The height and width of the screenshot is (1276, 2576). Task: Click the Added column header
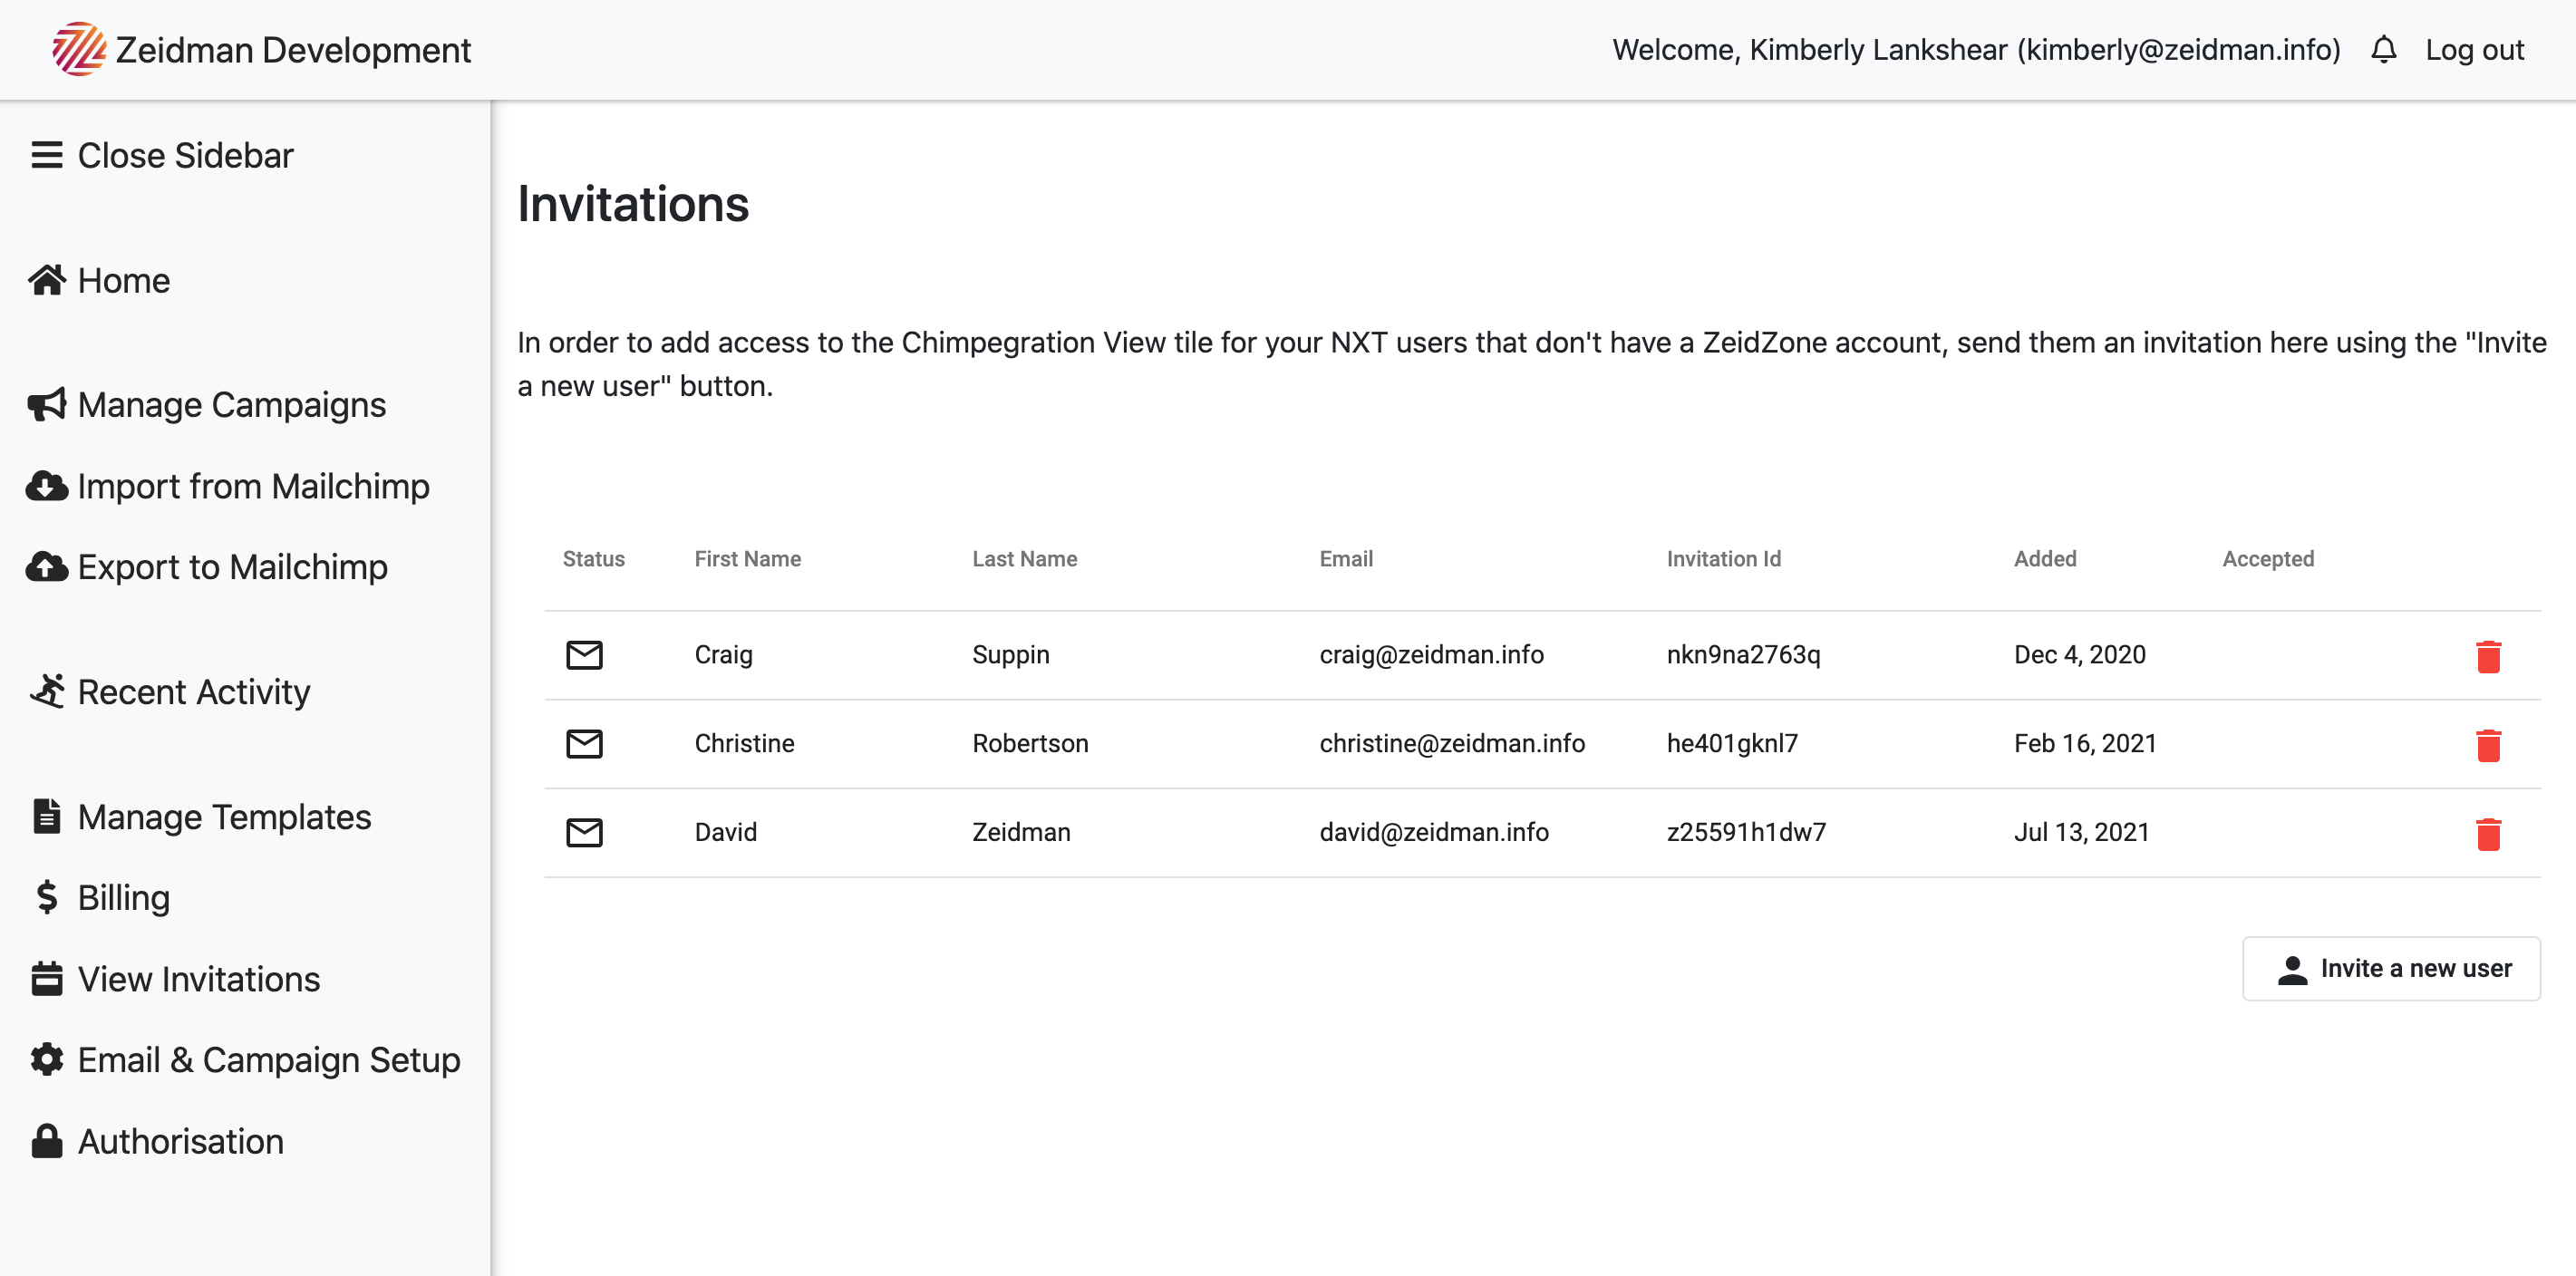(2045, 558)
